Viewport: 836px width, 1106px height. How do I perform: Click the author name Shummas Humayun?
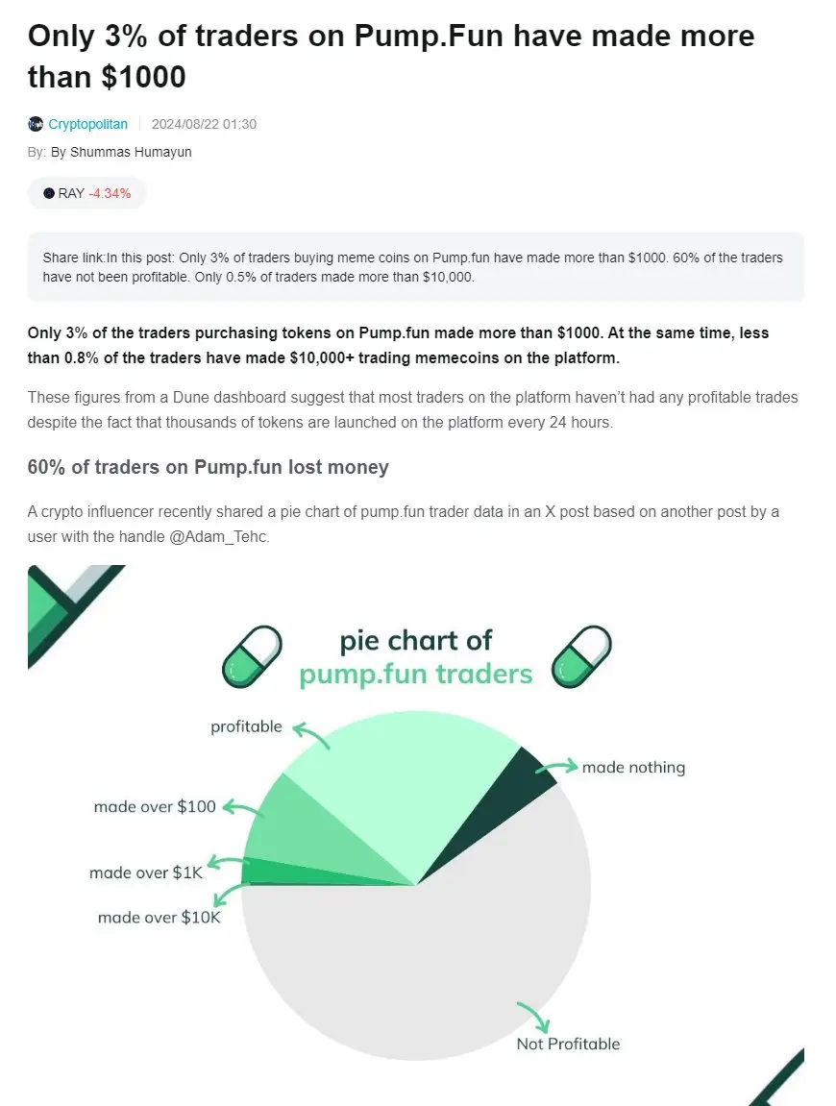coord(131,153)
